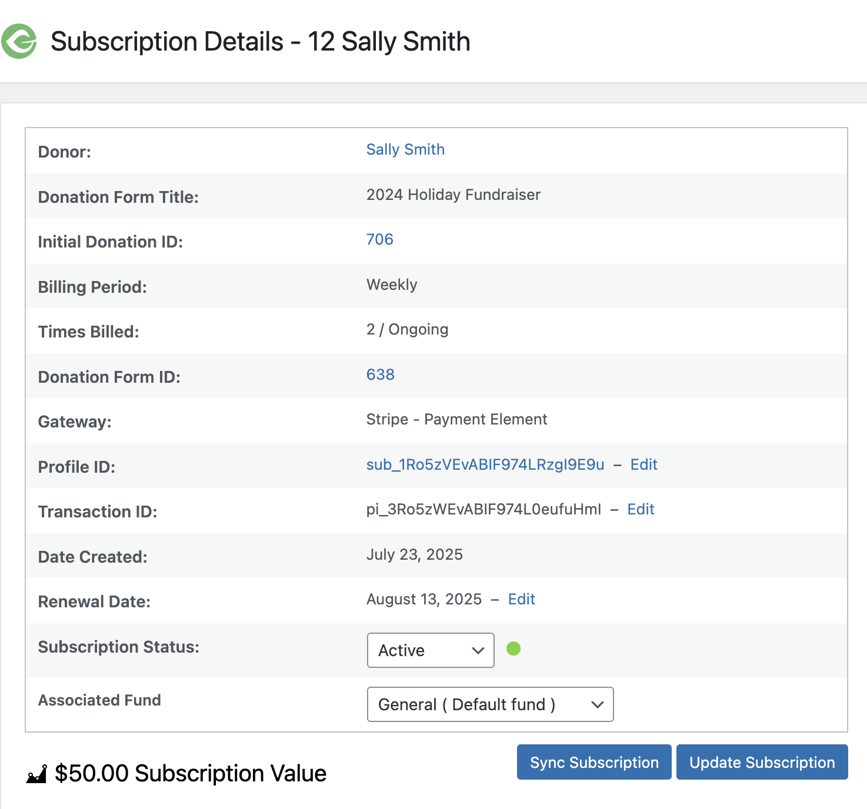The width and height of the screenshot is (867, 809).
Task: Click the GiveWP logo icon
Action: pyautogui.click(x=19, y=41)
